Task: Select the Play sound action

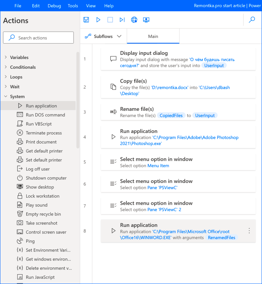Action: pyautogui.click(x=38, y=205)
